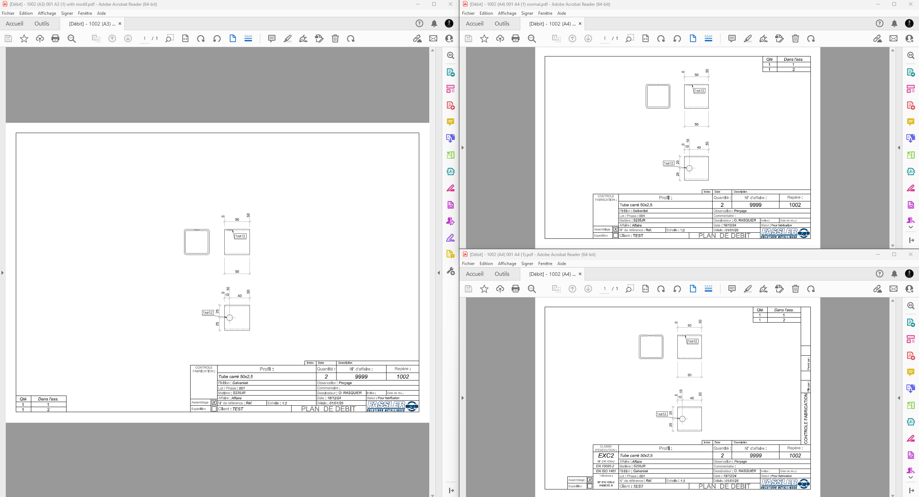The height and width of the screenshot is (497, 919).
Task: Click the page number field in the bottom-right window
Action: 605,289
